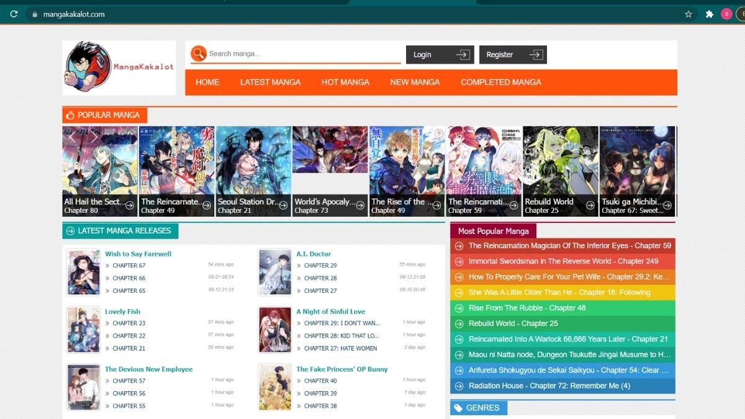Click arrow icon beside Immortal Swordsman entry
This screenshot has height=419, width=745.
tap(459, 261)
